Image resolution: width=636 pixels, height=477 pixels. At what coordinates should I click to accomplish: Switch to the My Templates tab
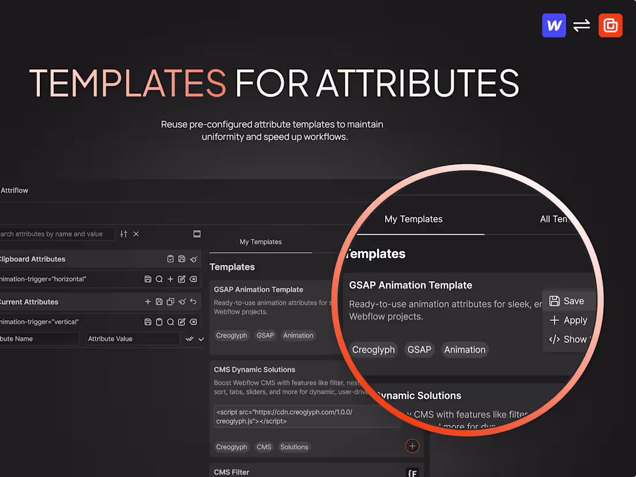click(413, 219)
